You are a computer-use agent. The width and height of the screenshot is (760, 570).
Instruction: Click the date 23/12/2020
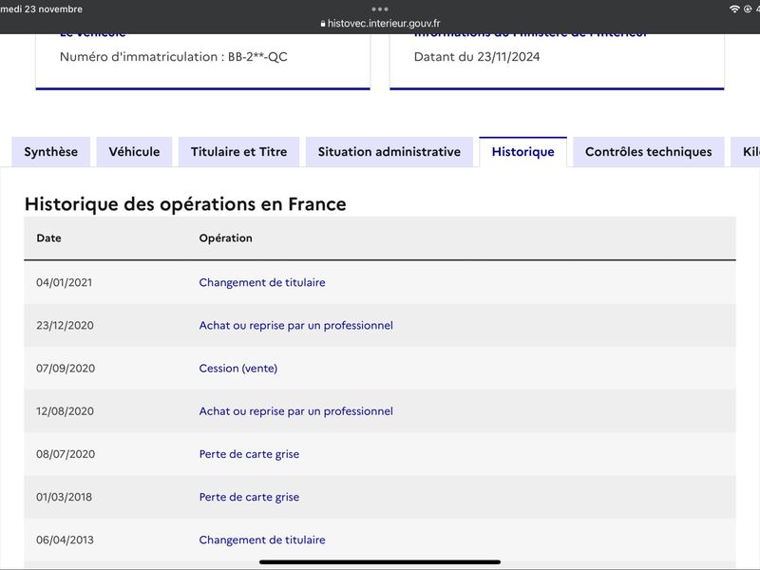point(65,325)
